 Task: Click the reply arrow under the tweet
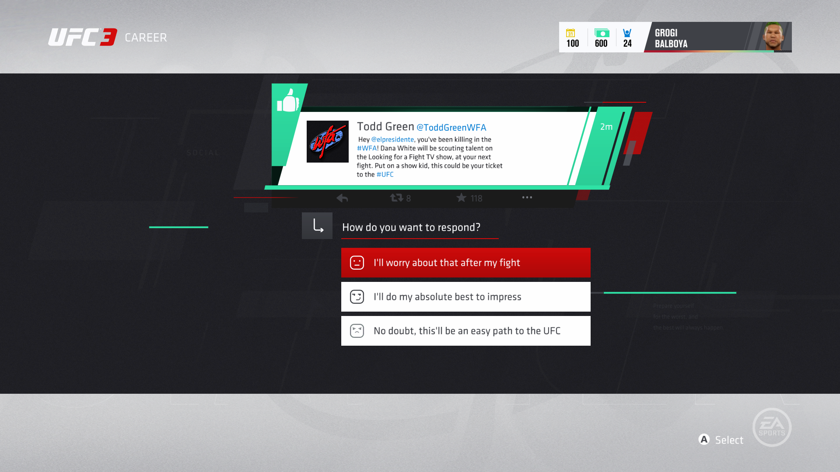point(342,198)
